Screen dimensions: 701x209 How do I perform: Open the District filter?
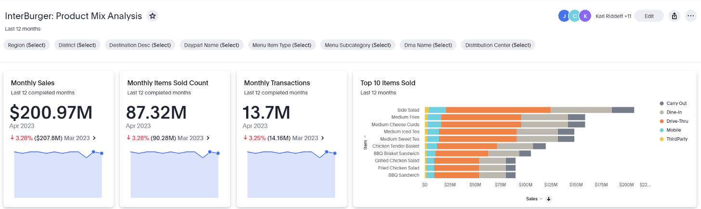click(x=77, y=45)
